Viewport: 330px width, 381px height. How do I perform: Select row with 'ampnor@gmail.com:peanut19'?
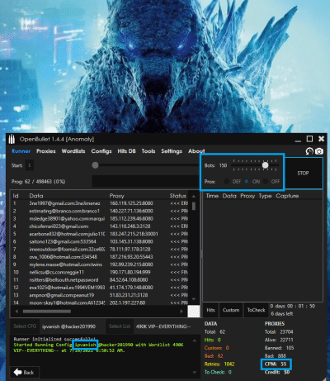[x=100, y=295]
